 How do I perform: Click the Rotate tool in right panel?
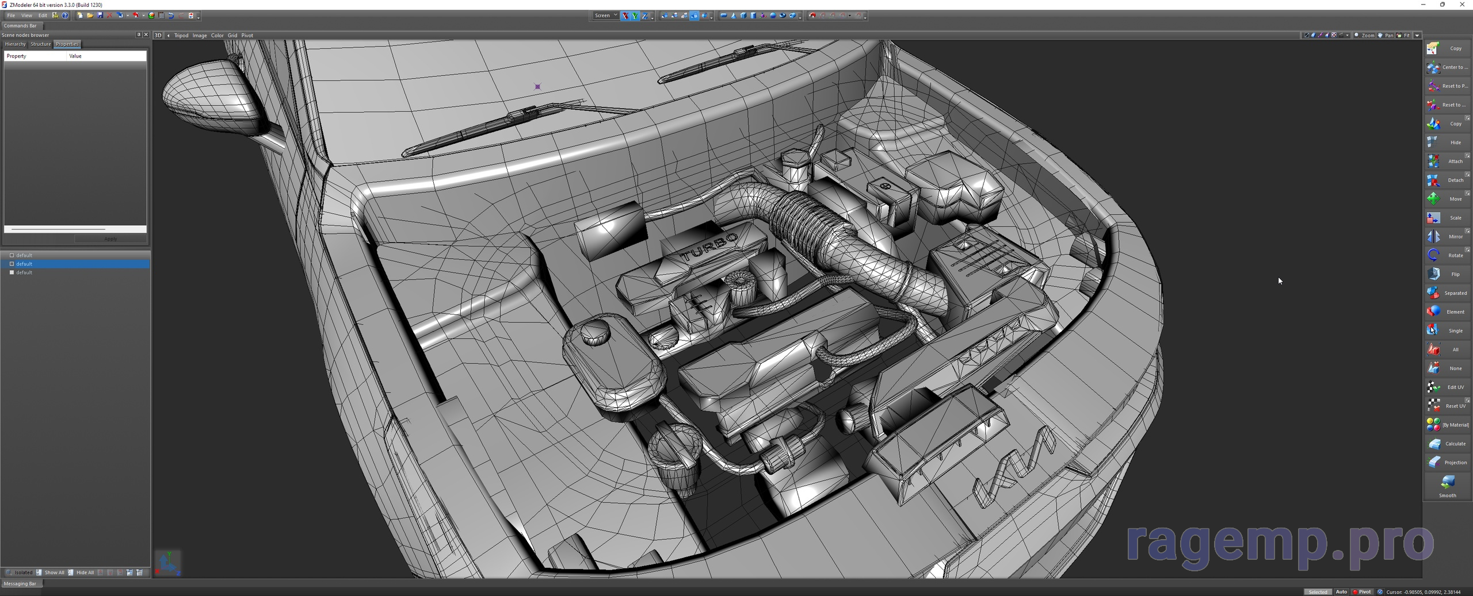(1447, 255)
